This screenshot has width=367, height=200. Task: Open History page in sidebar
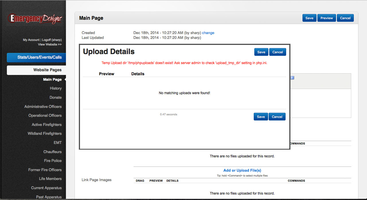(x=56, y=88)
